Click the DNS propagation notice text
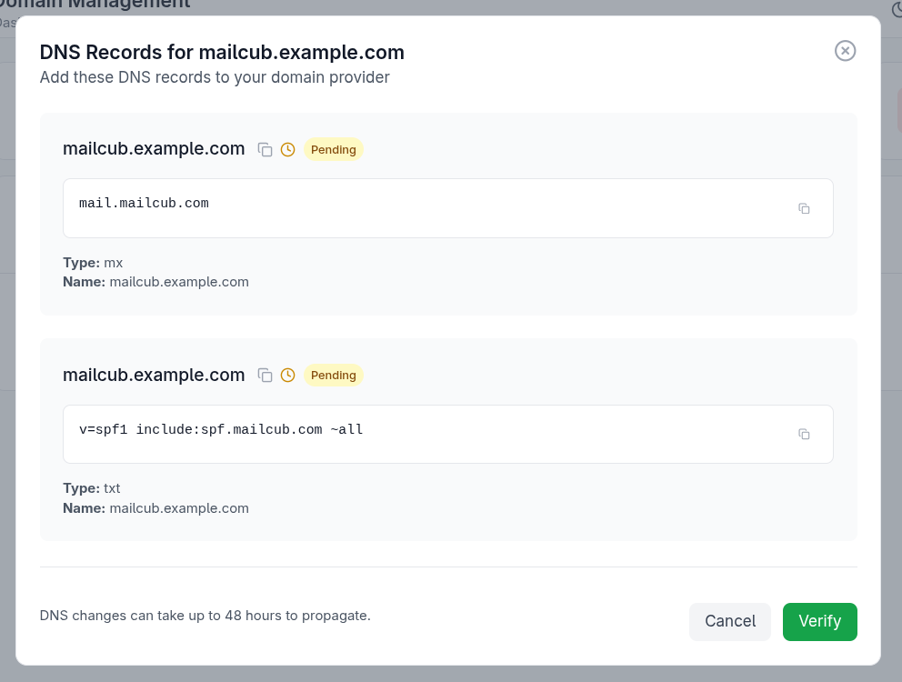 (205, 616)
